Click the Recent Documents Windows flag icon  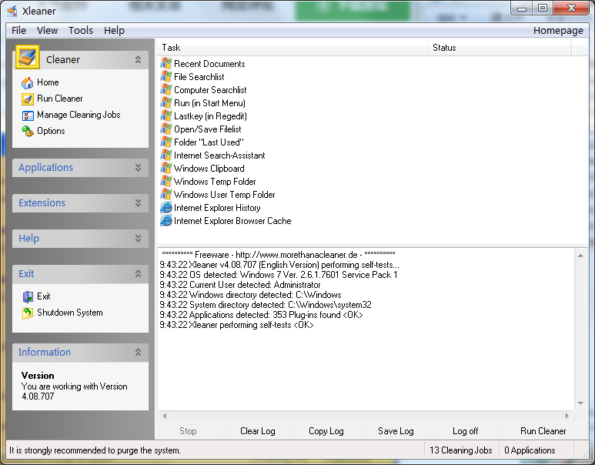[x=165, y=63]
